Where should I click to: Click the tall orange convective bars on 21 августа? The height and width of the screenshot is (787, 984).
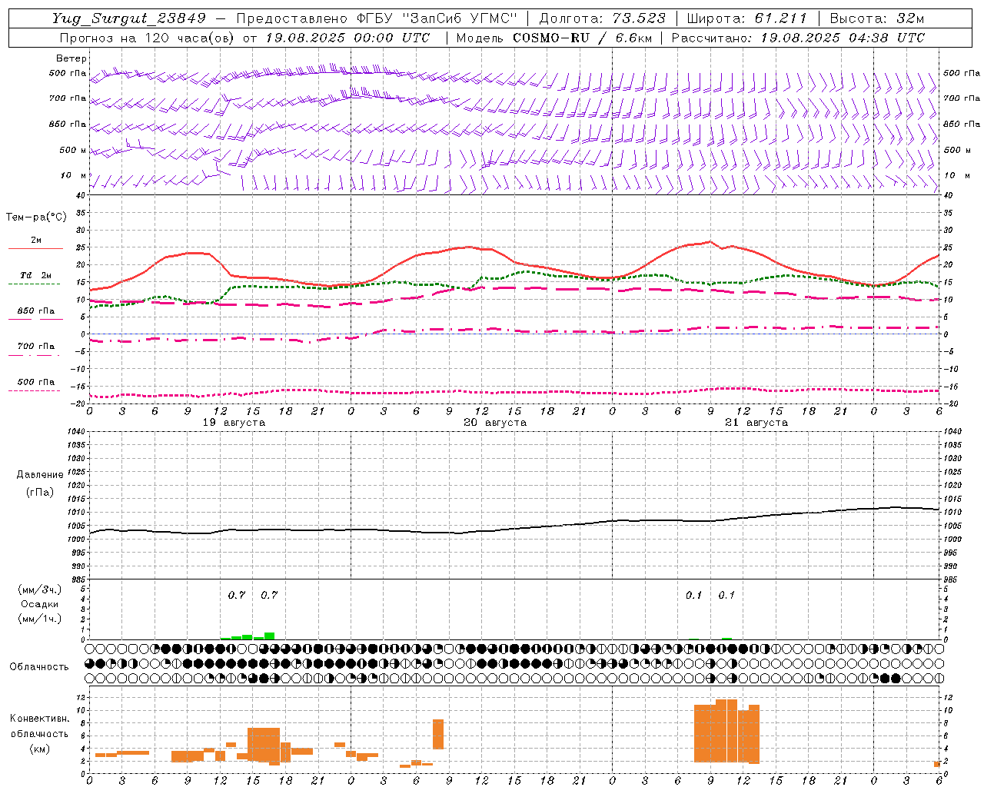pyautogui.click(x=726, y=731)
